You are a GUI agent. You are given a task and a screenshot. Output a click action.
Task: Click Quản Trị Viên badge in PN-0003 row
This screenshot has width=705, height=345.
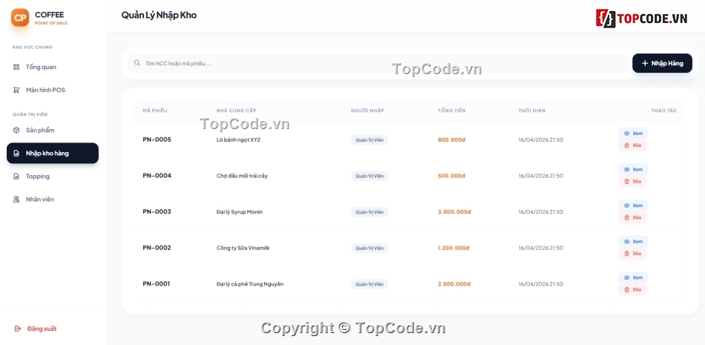pyautogui.click(x=370, y=212)
